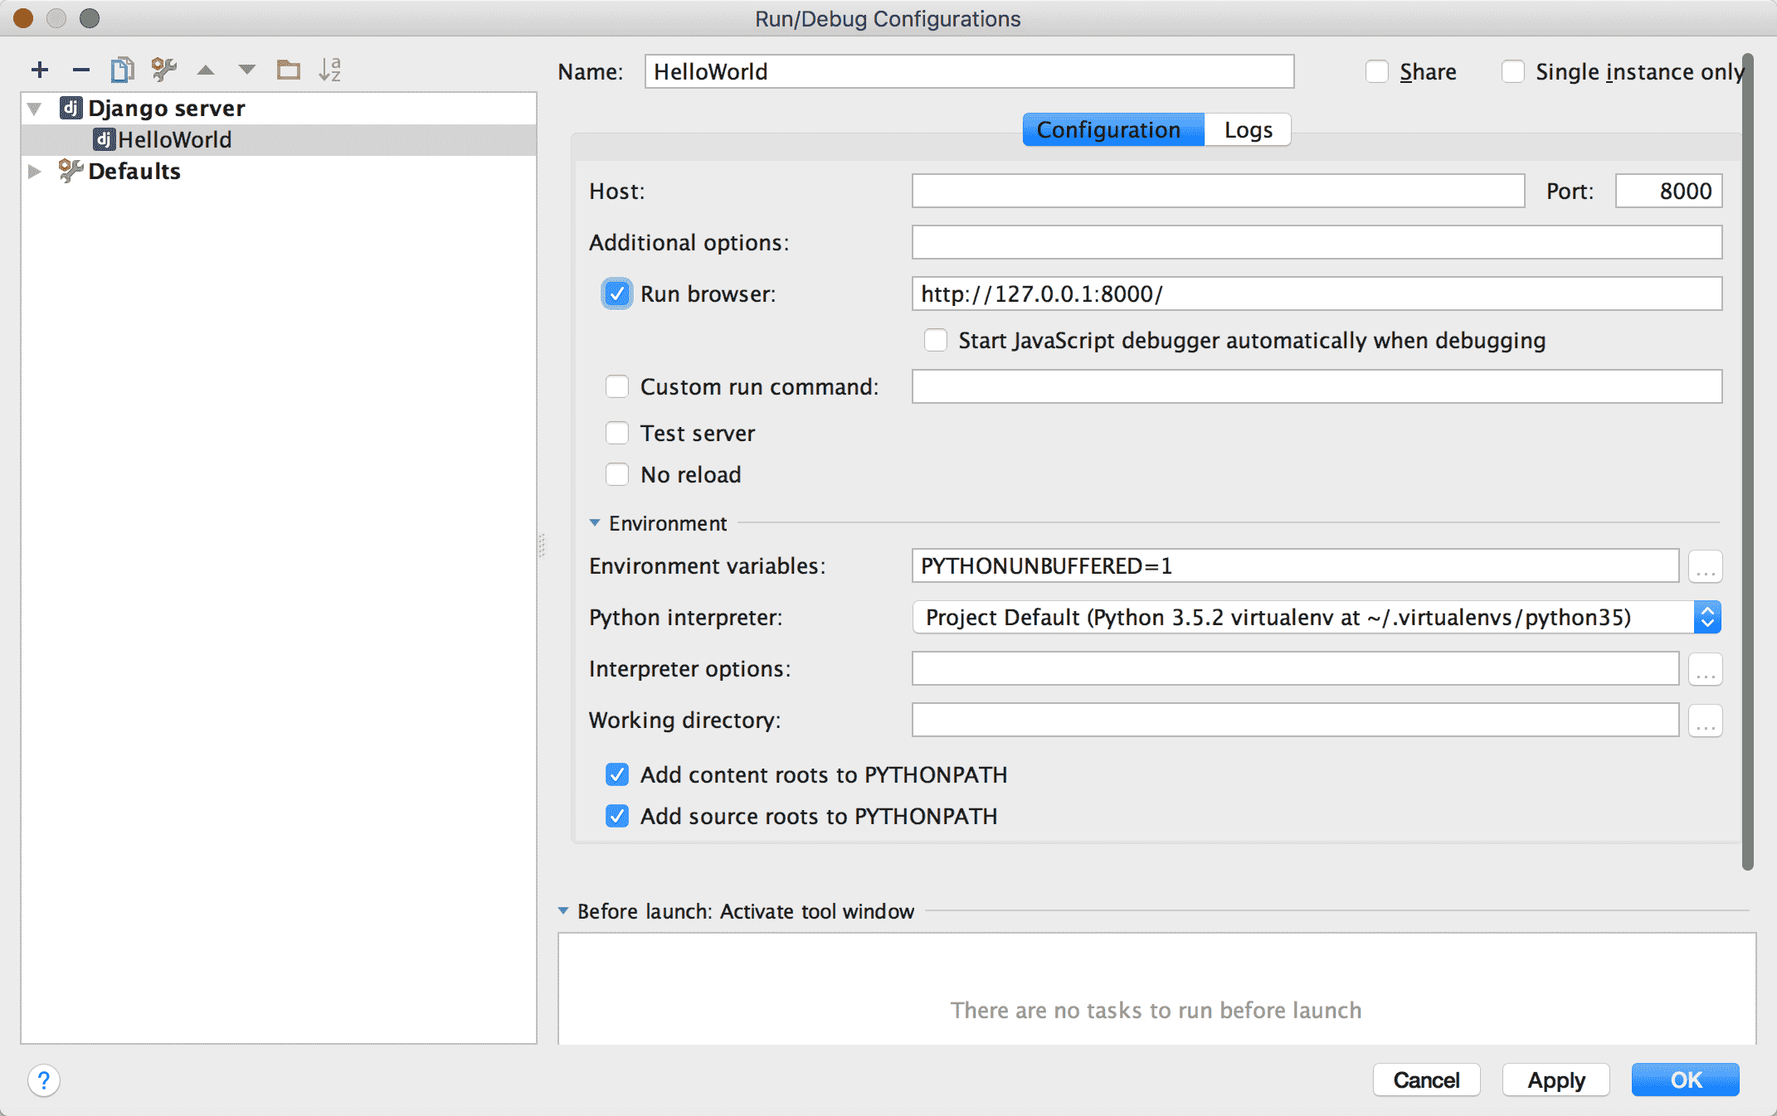Move configuration down with arrow icon
This screenshot has width=1777, height=1116.
tap(246, 70)
